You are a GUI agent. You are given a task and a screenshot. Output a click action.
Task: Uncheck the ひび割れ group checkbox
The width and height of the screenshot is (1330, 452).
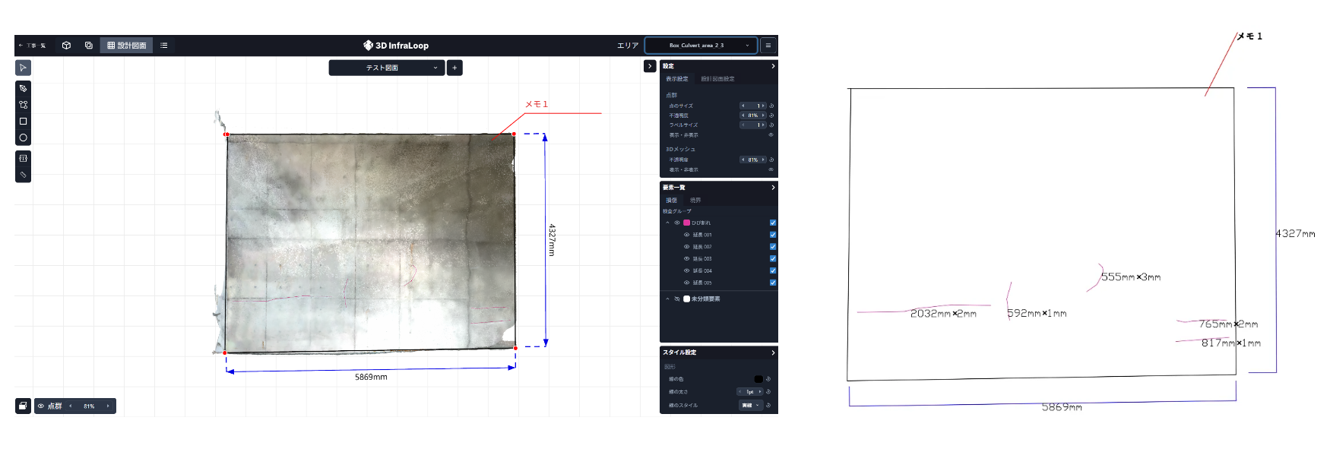[773, 223]
